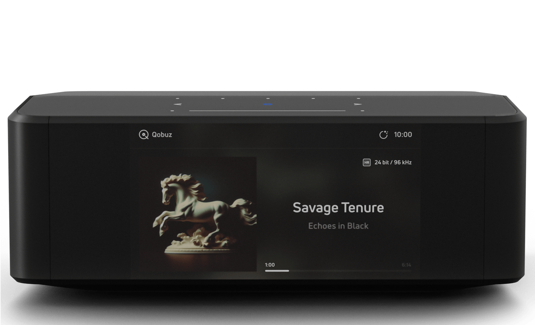Screen dimensions: 535x325
Task: Touch the blue center indicator on the top panel
Action: pyautogui.click(x=268, y=104)
